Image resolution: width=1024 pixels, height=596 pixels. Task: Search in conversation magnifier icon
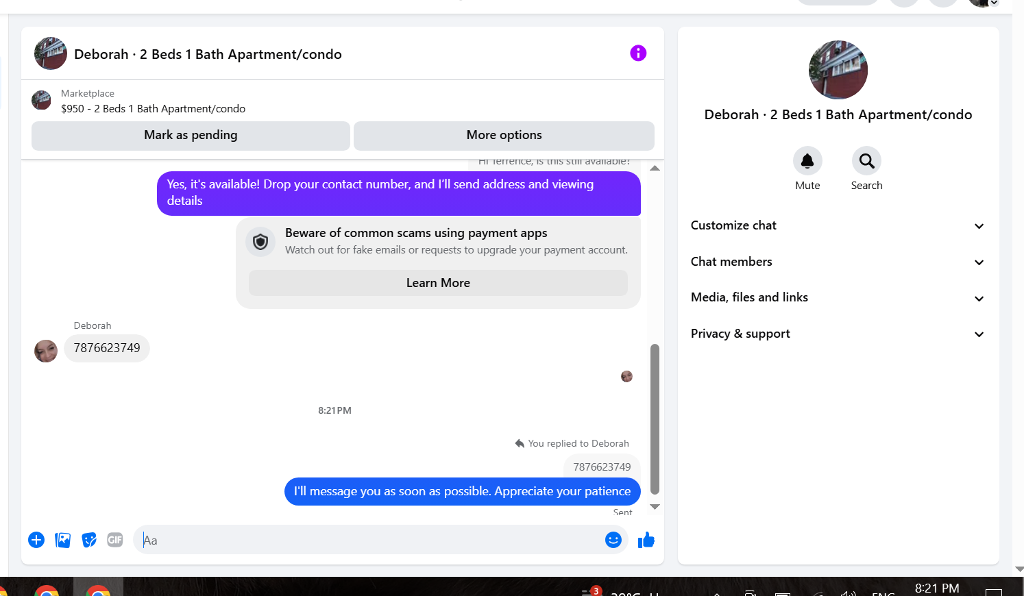pyautogui.click(x=867, y=161)
